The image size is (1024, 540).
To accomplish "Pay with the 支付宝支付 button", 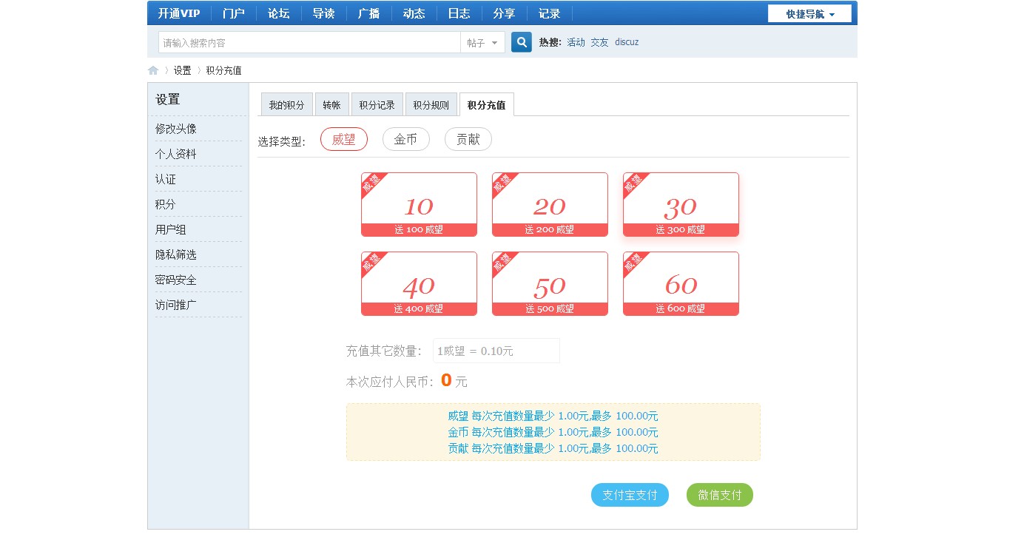I will (630, 495).
